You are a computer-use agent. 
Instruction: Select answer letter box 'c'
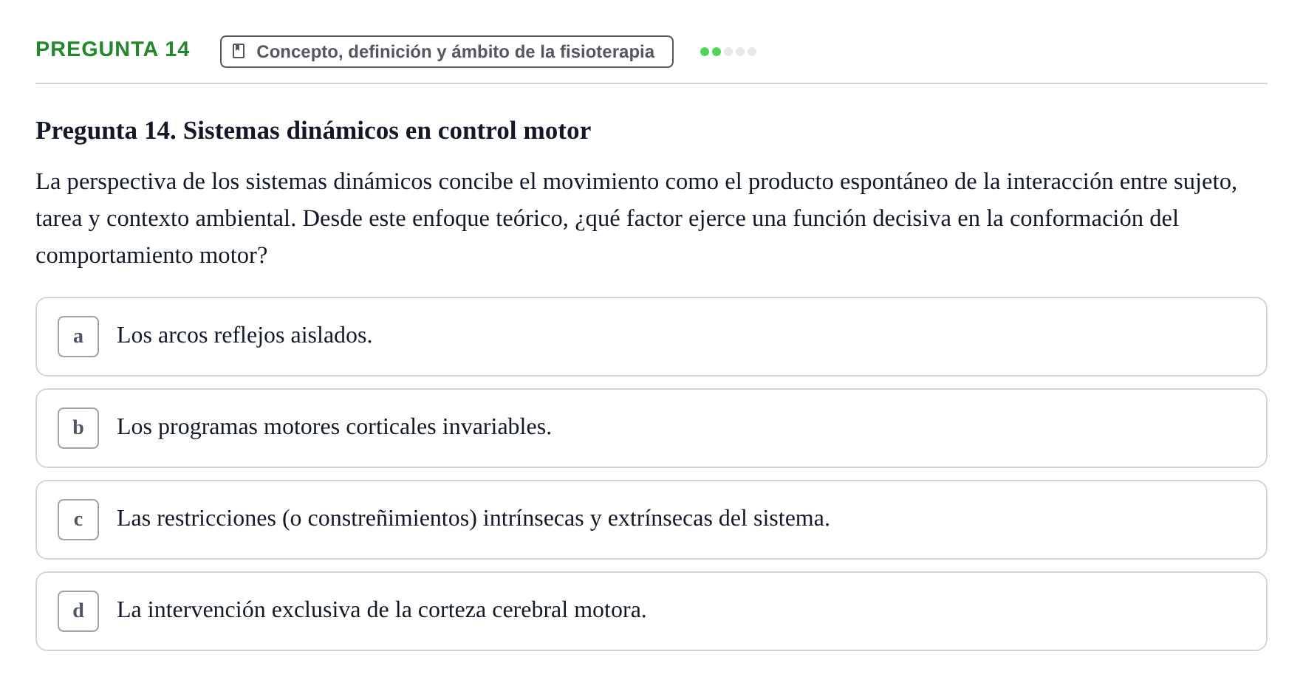pos(78,520)
